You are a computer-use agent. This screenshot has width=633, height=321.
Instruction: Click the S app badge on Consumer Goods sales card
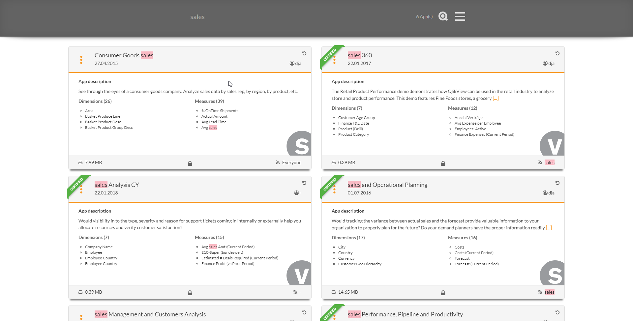coord(299,144)
